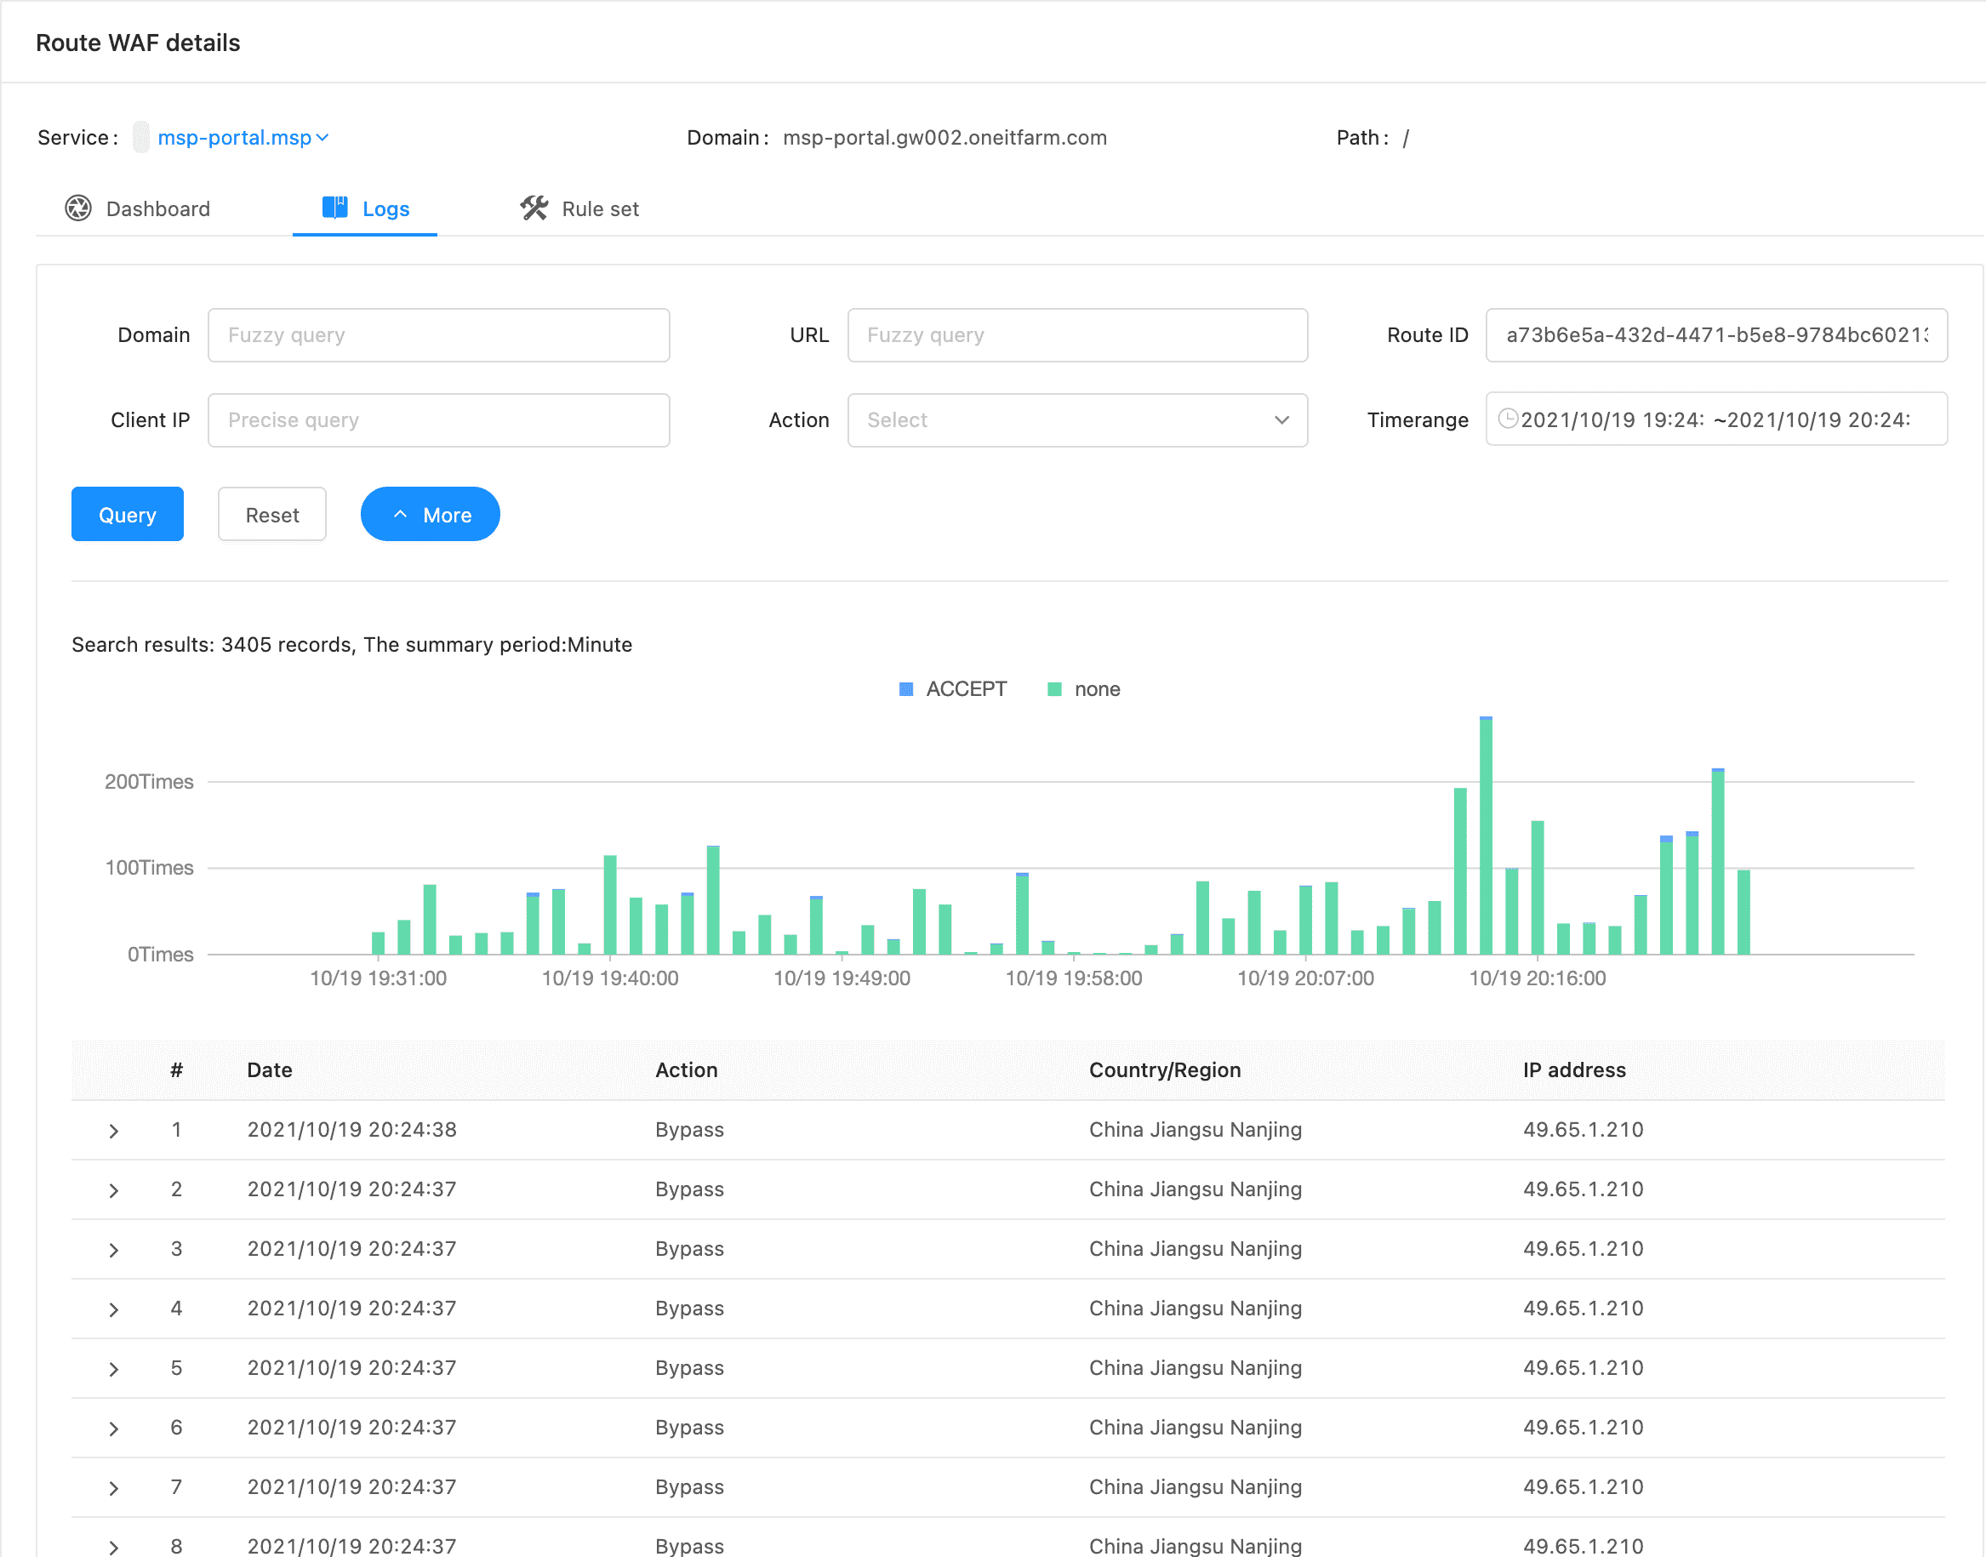Expand log row 6 details
The image size is (1986, 1557).
[114, 1429]
